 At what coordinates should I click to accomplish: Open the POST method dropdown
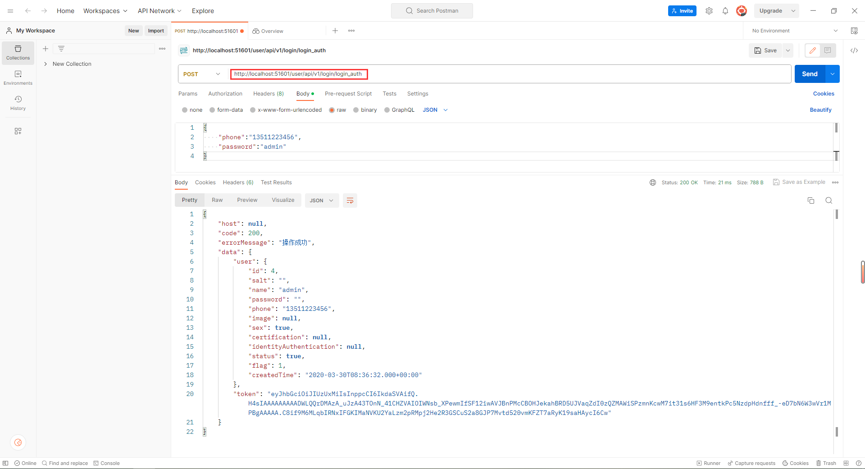(201, 74)
